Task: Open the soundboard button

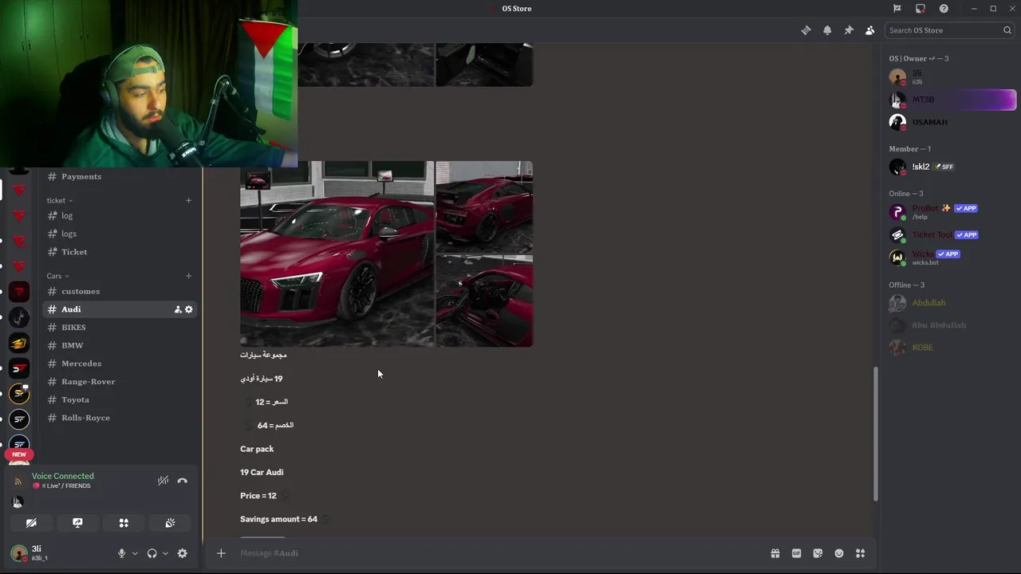Action: point(170,523)
